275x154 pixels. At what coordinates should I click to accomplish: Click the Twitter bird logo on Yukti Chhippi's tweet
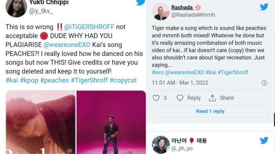click(x=141, y=2)
